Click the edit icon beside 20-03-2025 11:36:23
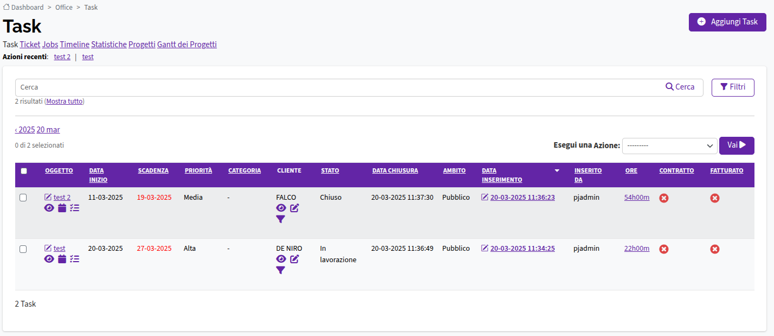The width and height of the screenshot is (774, 336). coord(485,197)
